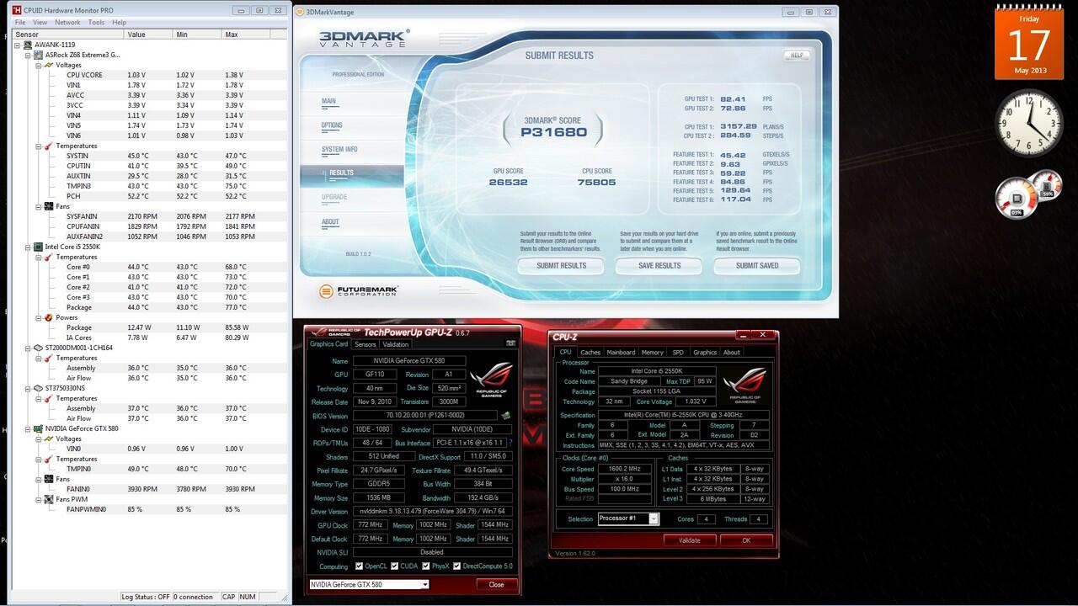Open the Network menu in Hardware Monitor

pyautogui.click(x=67, y=23)
